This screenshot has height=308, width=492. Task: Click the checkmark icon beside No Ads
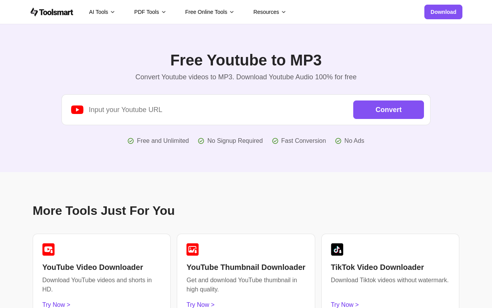tap(338, 141)
